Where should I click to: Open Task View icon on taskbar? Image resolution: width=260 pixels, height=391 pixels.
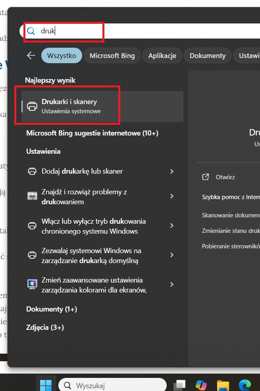(x=180, y=385)
